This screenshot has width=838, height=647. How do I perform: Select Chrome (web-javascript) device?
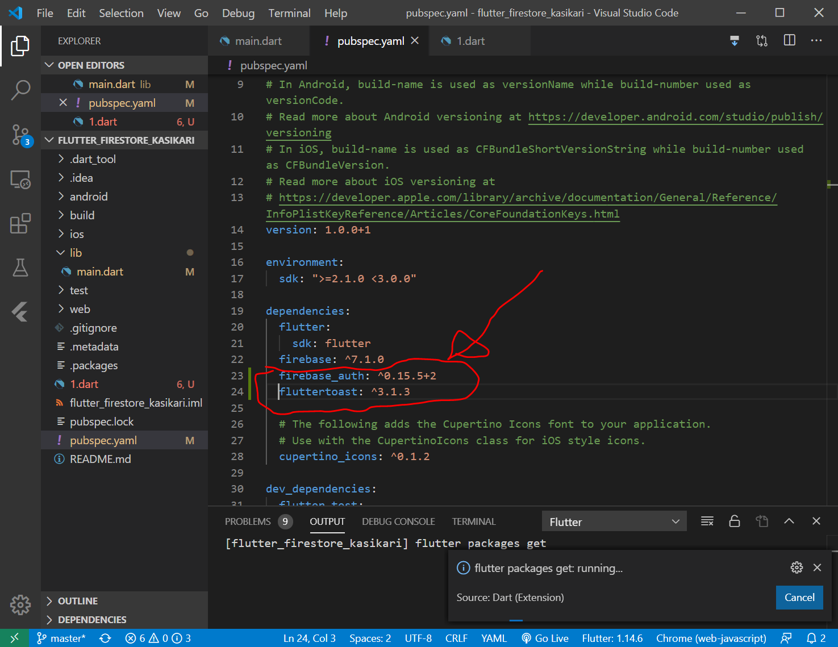[711, 638]
